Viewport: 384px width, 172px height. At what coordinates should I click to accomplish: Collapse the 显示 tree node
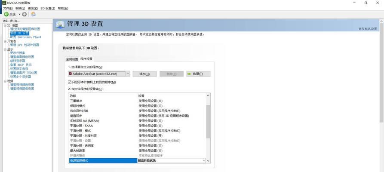click(x=5, y=49)
